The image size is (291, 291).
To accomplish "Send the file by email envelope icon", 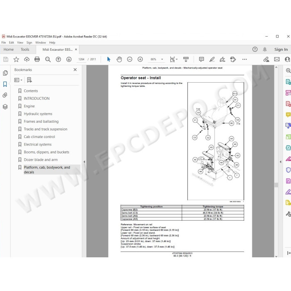I will pos(277,59).
